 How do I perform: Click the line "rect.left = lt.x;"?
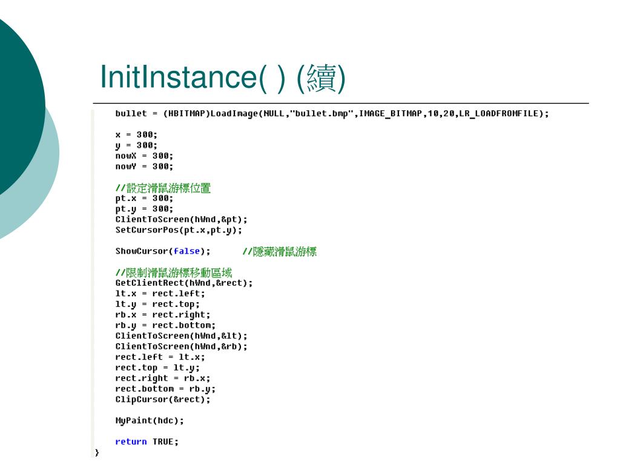(x=160, y=357)
